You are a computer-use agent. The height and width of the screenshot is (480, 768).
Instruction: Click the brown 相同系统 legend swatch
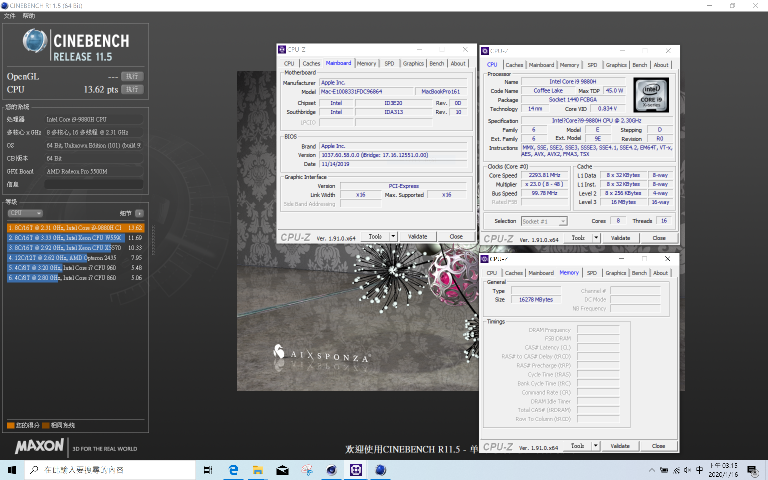pos(46,425)
